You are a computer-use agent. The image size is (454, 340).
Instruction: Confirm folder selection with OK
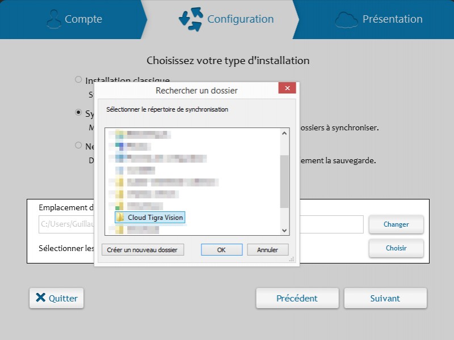click(x=221, y=250)
